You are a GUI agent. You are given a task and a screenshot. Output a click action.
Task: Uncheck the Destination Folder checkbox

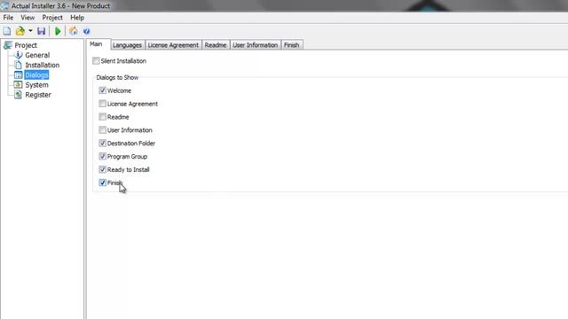click(x=103, y=144)
